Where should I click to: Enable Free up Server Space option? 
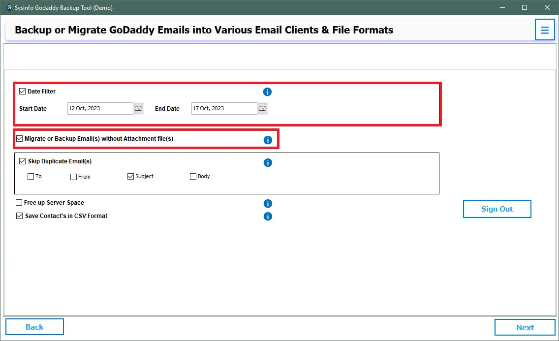(19, 202)
